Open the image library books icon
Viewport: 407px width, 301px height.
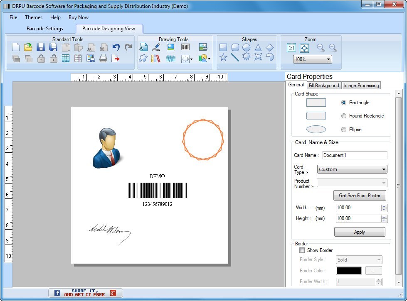pyautogui.click(x=156, y=59)
